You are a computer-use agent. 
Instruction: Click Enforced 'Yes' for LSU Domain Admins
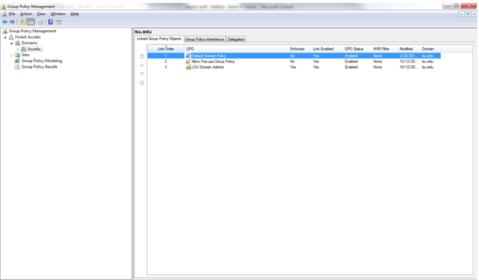coord(293,67)
